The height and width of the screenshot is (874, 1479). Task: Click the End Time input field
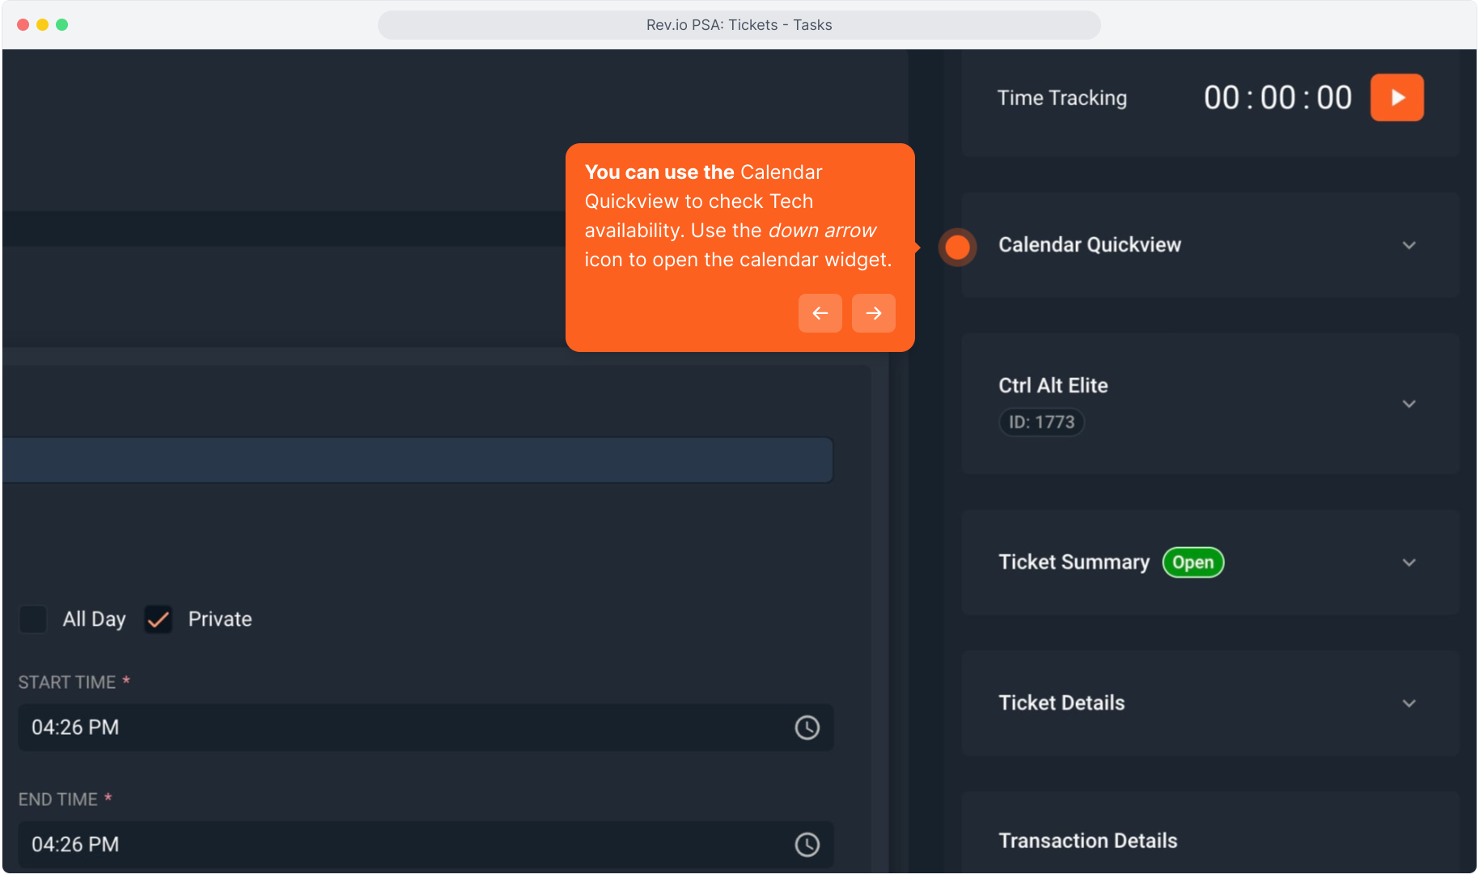pos(405,845)
